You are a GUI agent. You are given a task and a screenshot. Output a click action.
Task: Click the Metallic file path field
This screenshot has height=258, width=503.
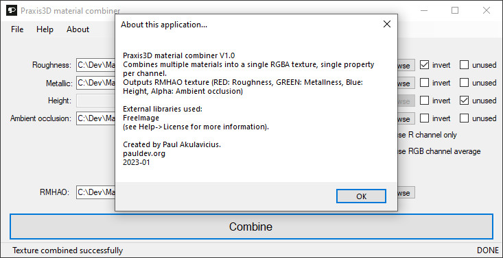coord(95,83)
